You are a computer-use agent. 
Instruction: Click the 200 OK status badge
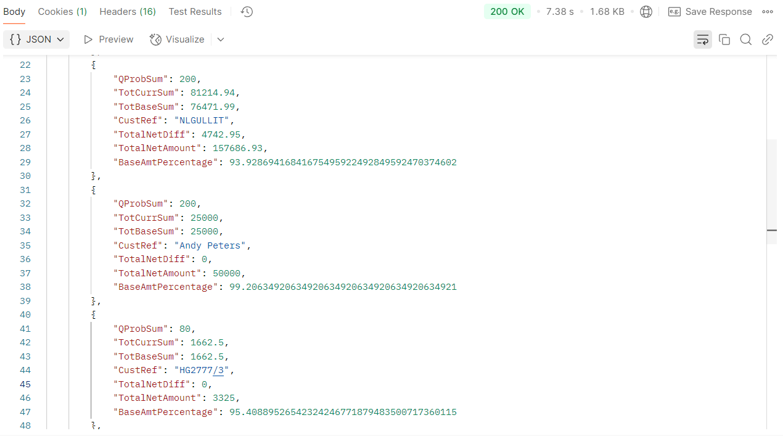(x=507, y=12)
